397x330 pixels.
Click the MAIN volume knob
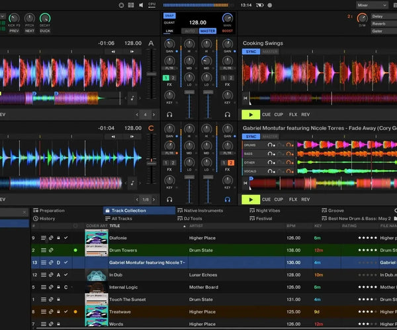(x=227, y=18)
